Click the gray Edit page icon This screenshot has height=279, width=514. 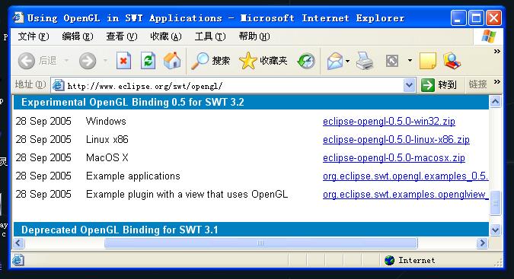click(392, 61)
